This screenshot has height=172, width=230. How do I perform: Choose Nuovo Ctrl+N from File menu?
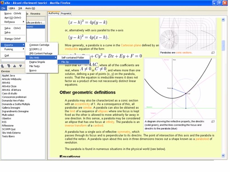[x=13, y=13]
